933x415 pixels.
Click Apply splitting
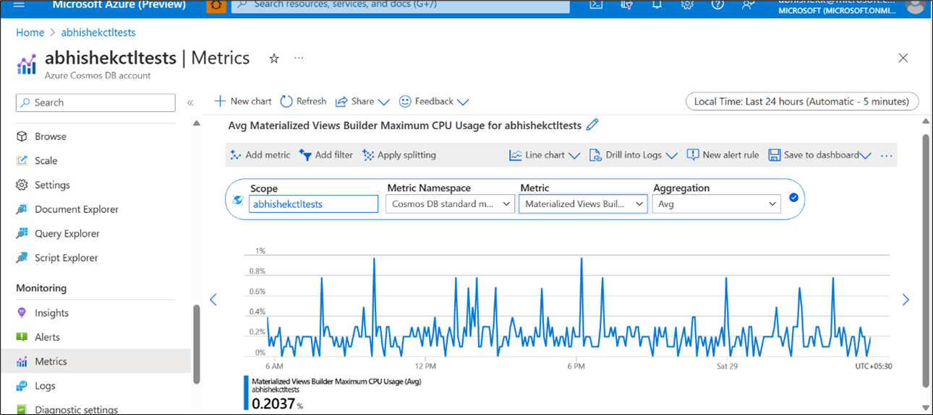click(399, 155)
